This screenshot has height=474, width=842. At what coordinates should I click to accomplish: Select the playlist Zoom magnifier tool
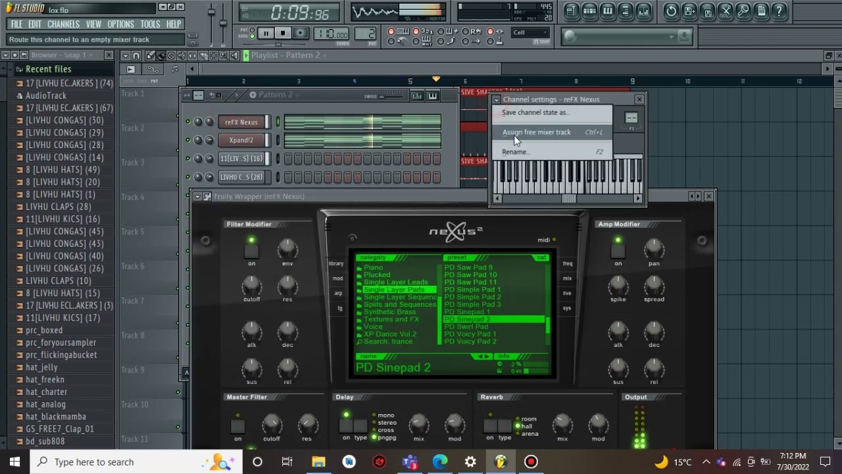224,55
